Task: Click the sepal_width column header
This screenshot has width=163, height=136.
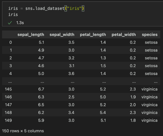Action: click(62, 35)
